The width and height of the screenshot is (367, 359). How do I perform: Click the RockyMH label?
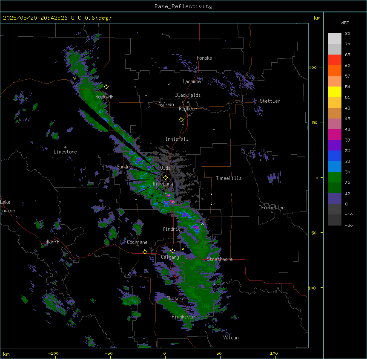coord(104,97)
